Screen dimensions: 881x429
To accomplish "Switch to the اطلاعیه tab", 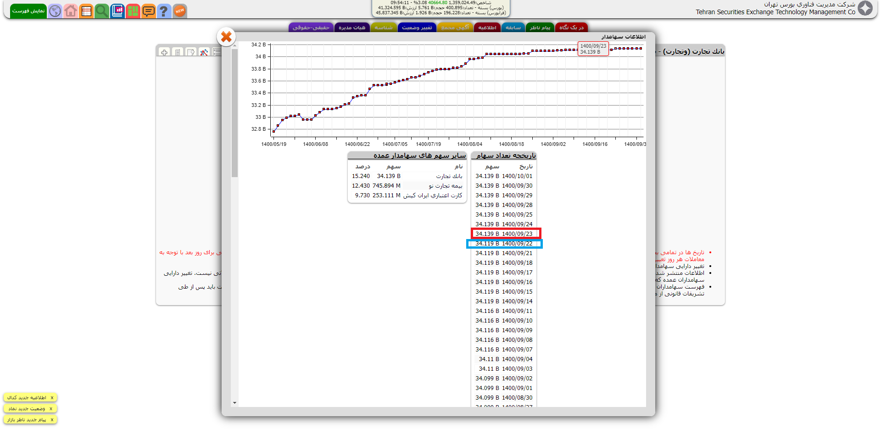I will click(487, 28).
